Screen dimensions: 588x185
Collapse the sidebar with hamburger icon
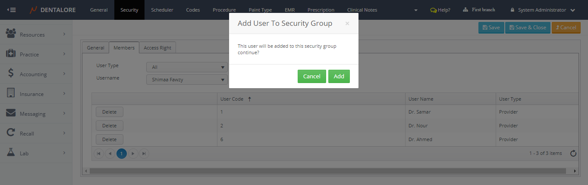pyautogui.click(x=12, y=10)
